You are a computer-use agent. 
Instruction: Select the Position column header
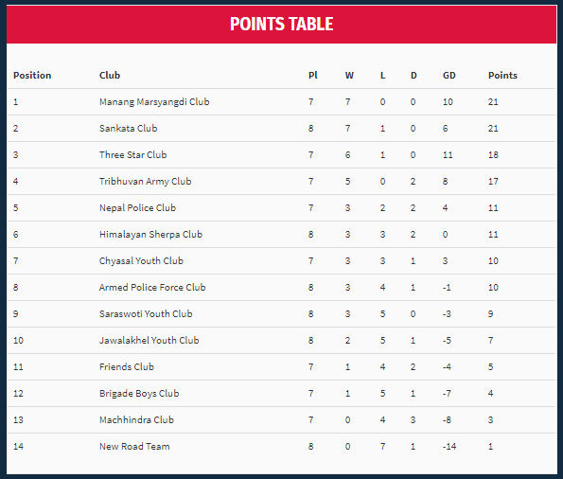pos(32,75)
